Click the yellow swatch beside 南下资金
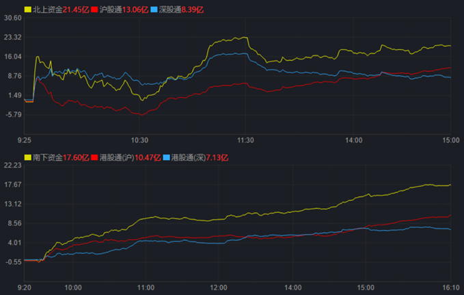Viewport: 464px width, 295px height. coord(27,157)
